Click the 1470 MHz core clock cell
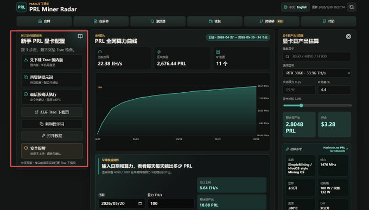 (x=333, y=166)
